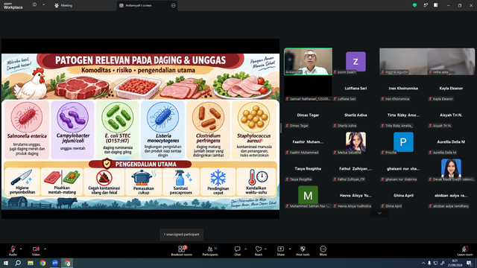This screenshot has width=477, height=268.
Task: Click the Ghina April participant name
Action: tap(403, 195)
